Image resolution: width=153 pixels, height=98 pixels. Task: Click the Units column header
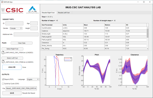pyautogui.click(x=73, y=25)
